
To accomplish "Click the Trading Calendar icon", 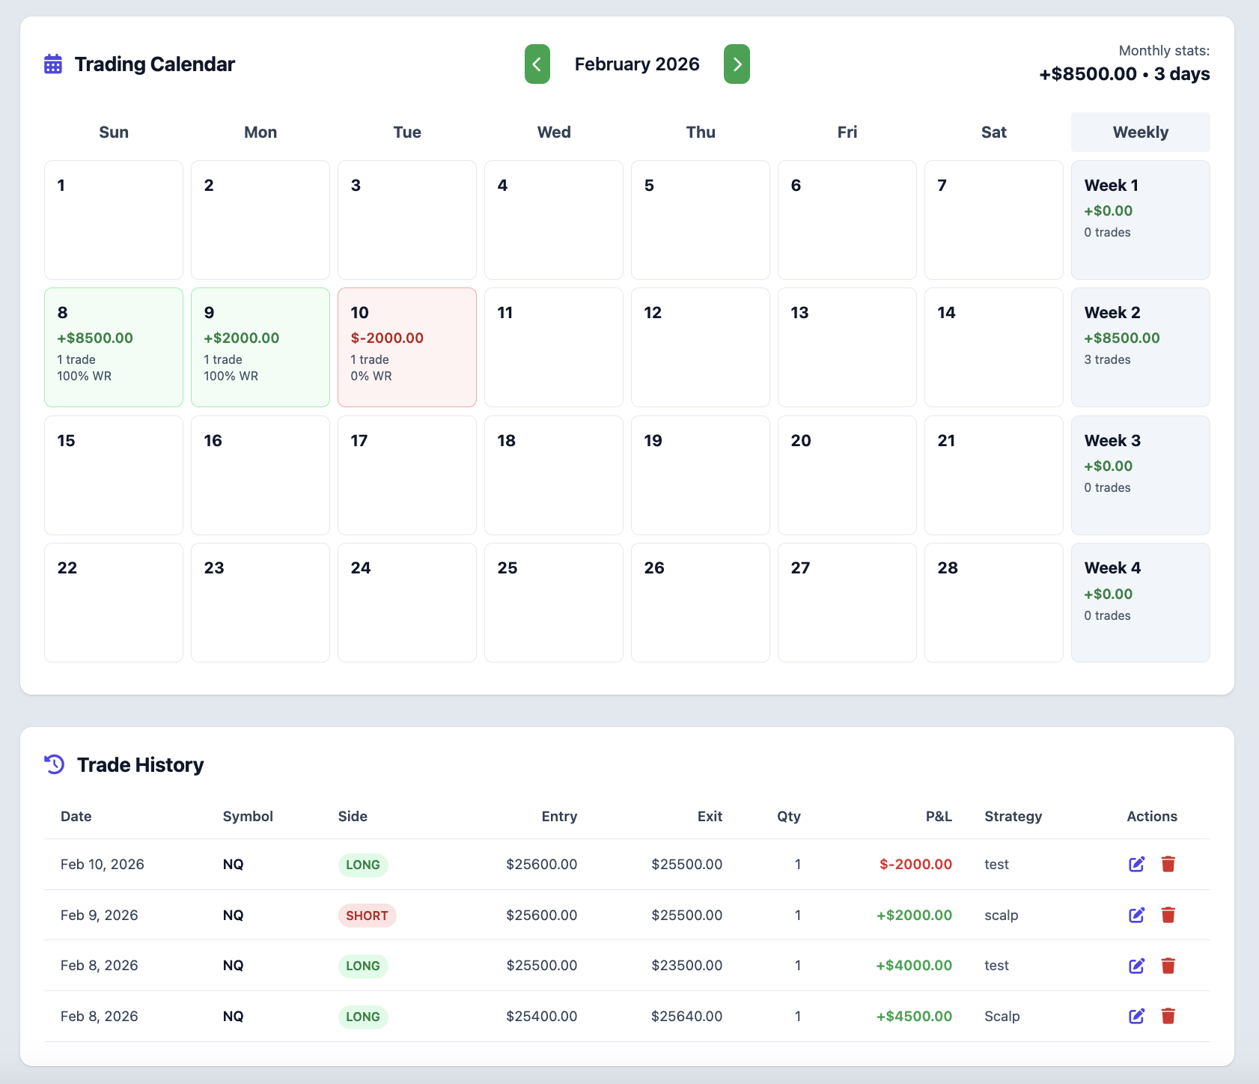I will tap(52, 64).
